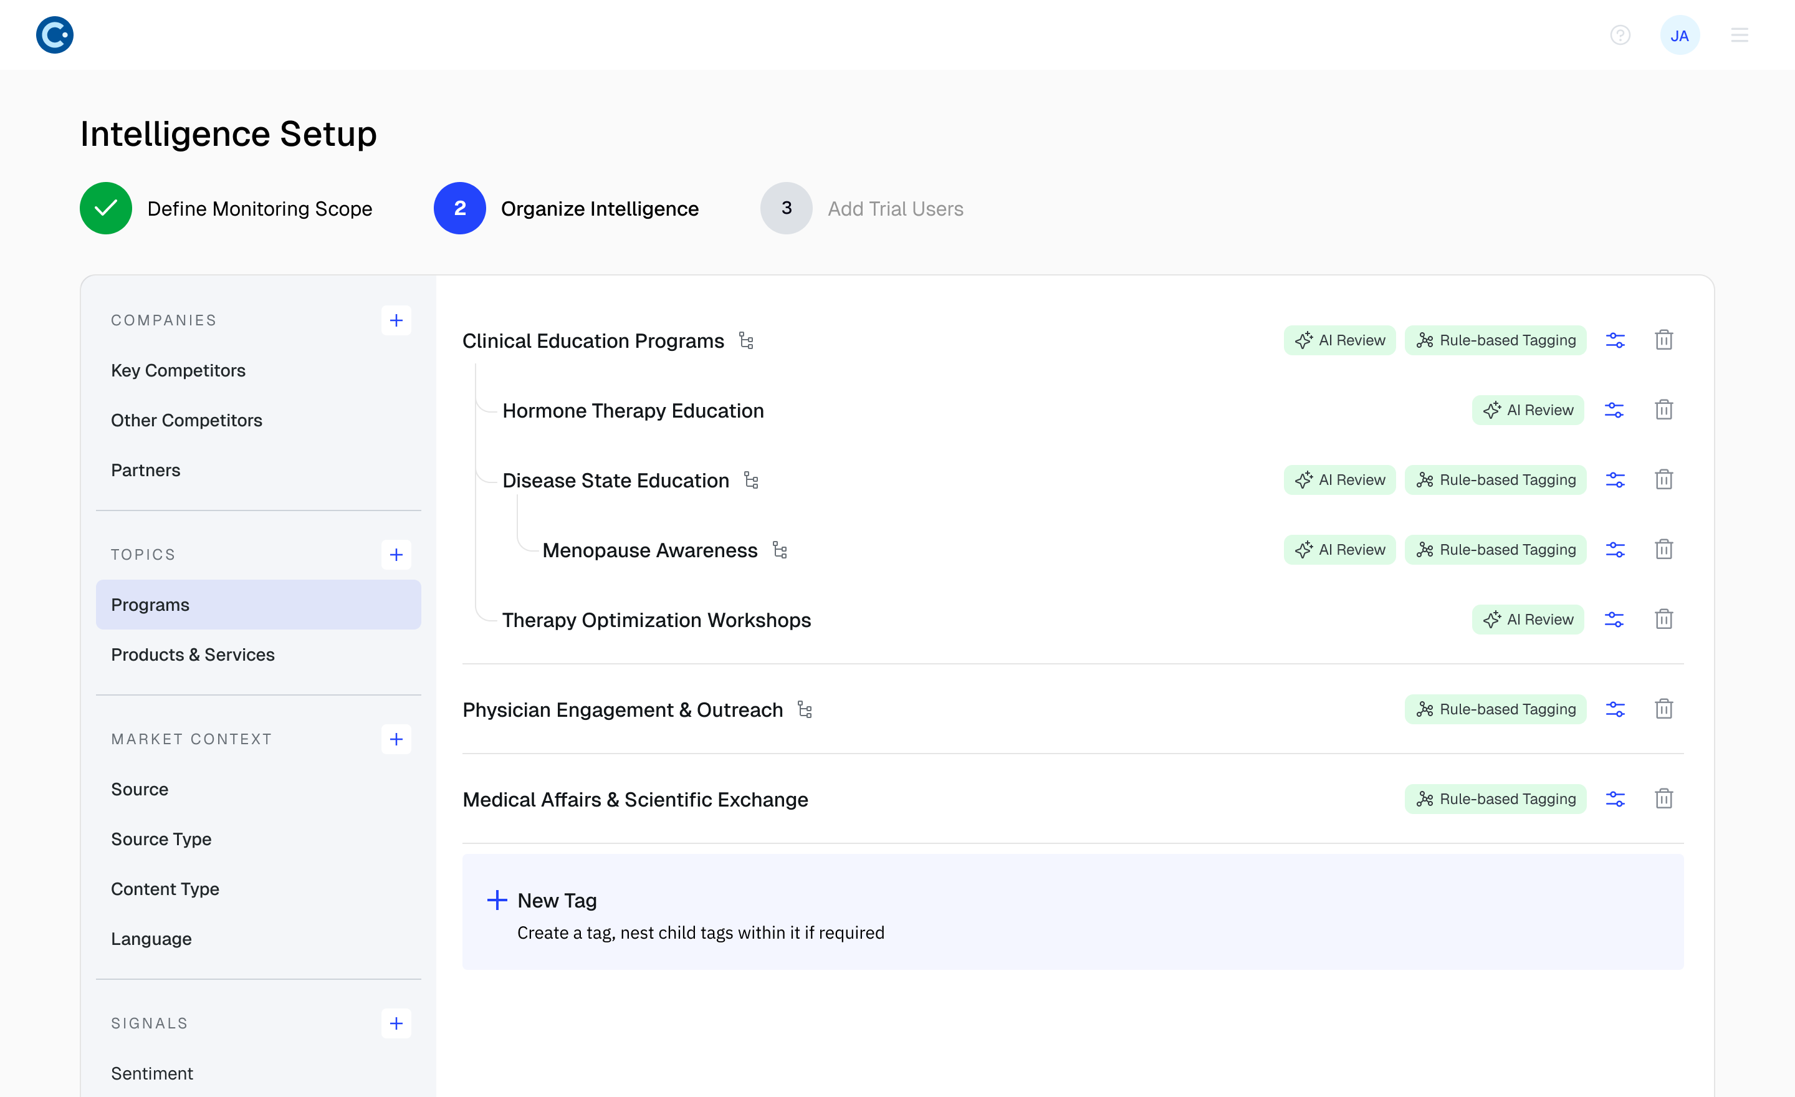Click the app logo in header
The height and width of the screenshot is (1097, 1795).
(x=55, y=35)
